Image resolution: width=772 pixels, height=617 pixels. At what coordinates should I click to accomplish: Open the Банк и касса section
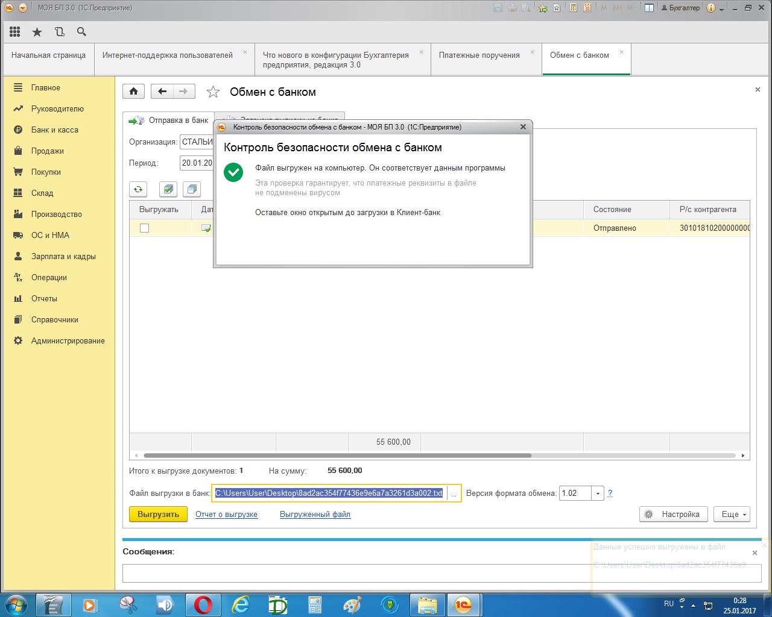[x=55, y=130]
